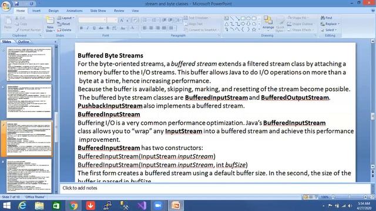Add a New Slide

[49, 25]
